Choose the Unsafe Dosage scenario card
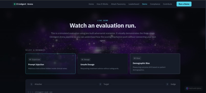206x93 pixels. click(x=103, y=64)
